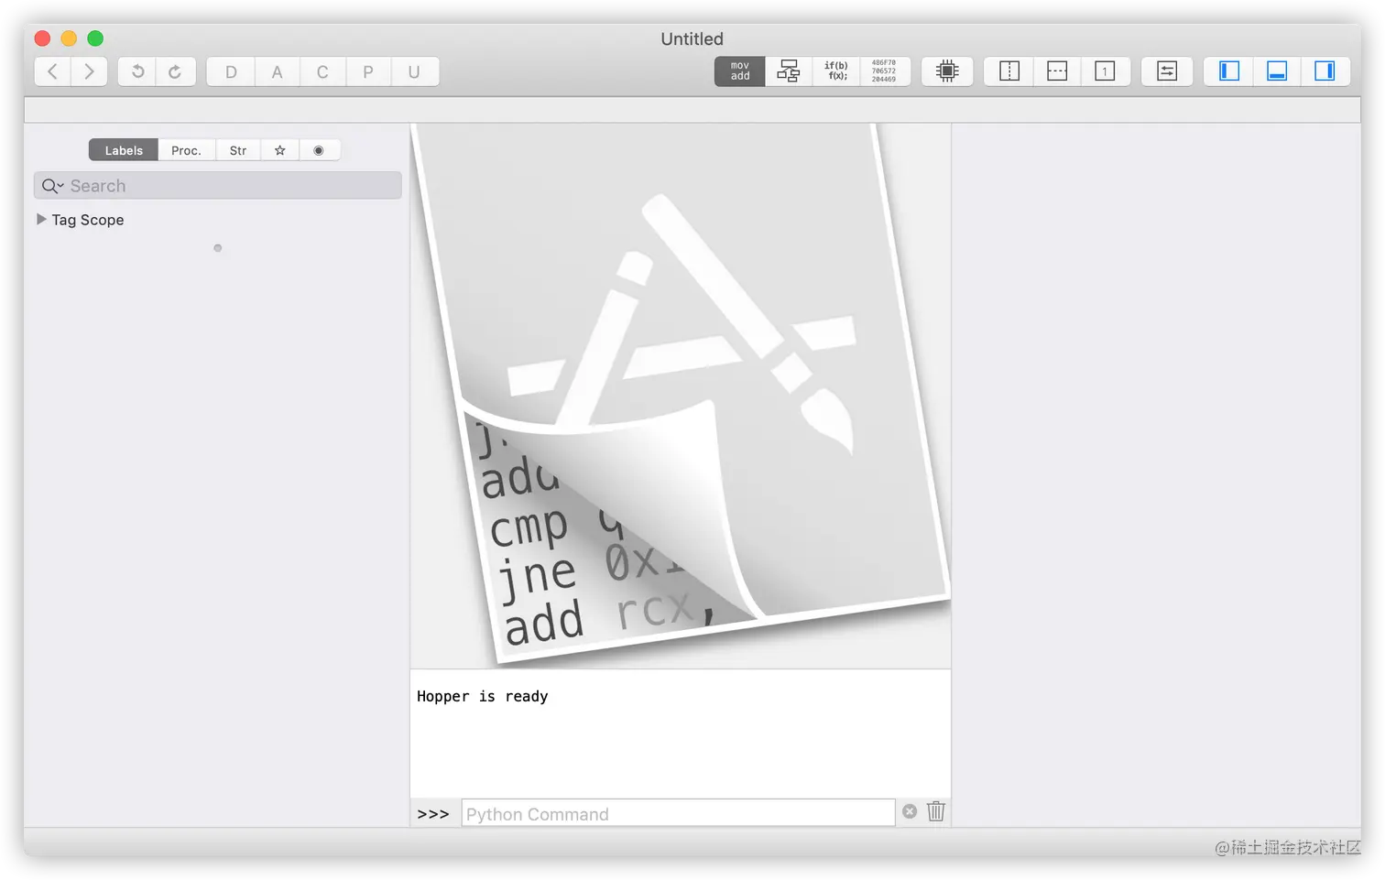
Task: Select the Labels tab
Action: coord(124,150)
